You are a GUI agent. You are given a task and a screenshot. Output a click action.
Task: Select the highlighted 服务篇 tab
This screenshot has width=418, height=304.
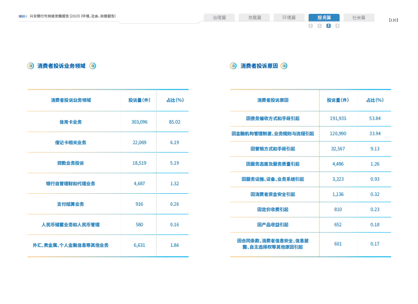(324, 17)
